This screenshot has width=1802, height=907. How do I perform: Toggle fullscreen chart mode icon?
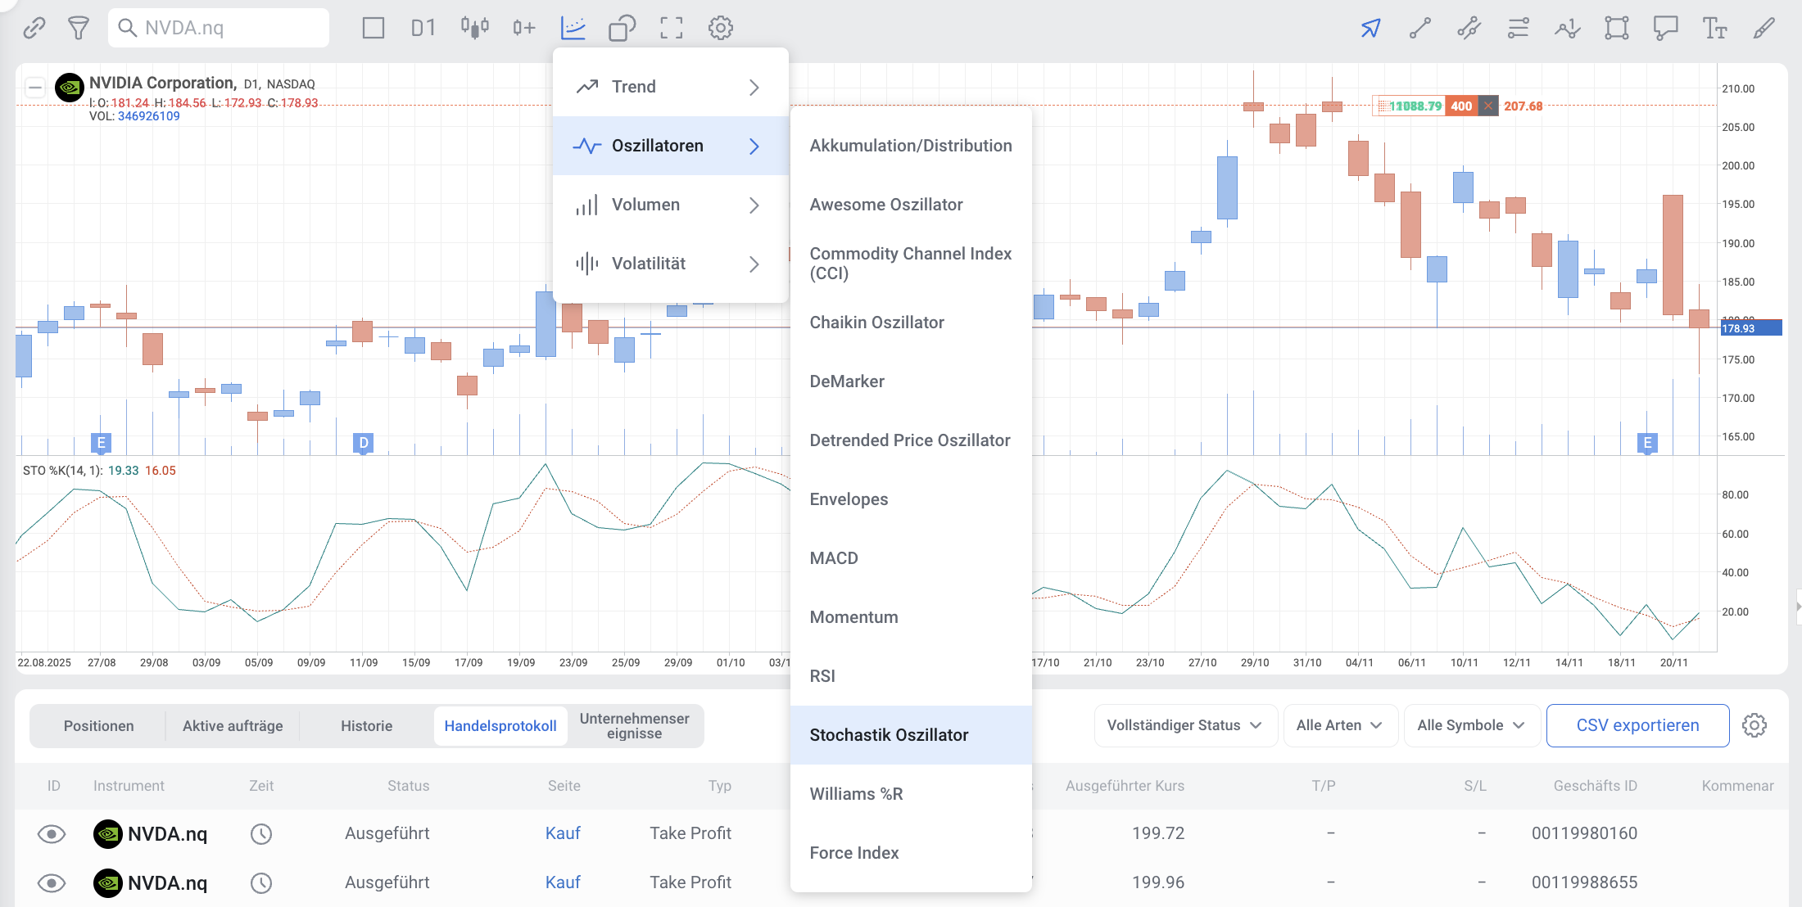(x=672, y=28)
